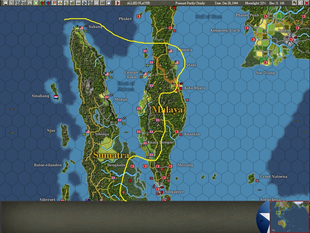Image resolution: width=310 pixels, height=233 pixels.
Task: Open the green factory industry icon
Action: coord(72,3)
